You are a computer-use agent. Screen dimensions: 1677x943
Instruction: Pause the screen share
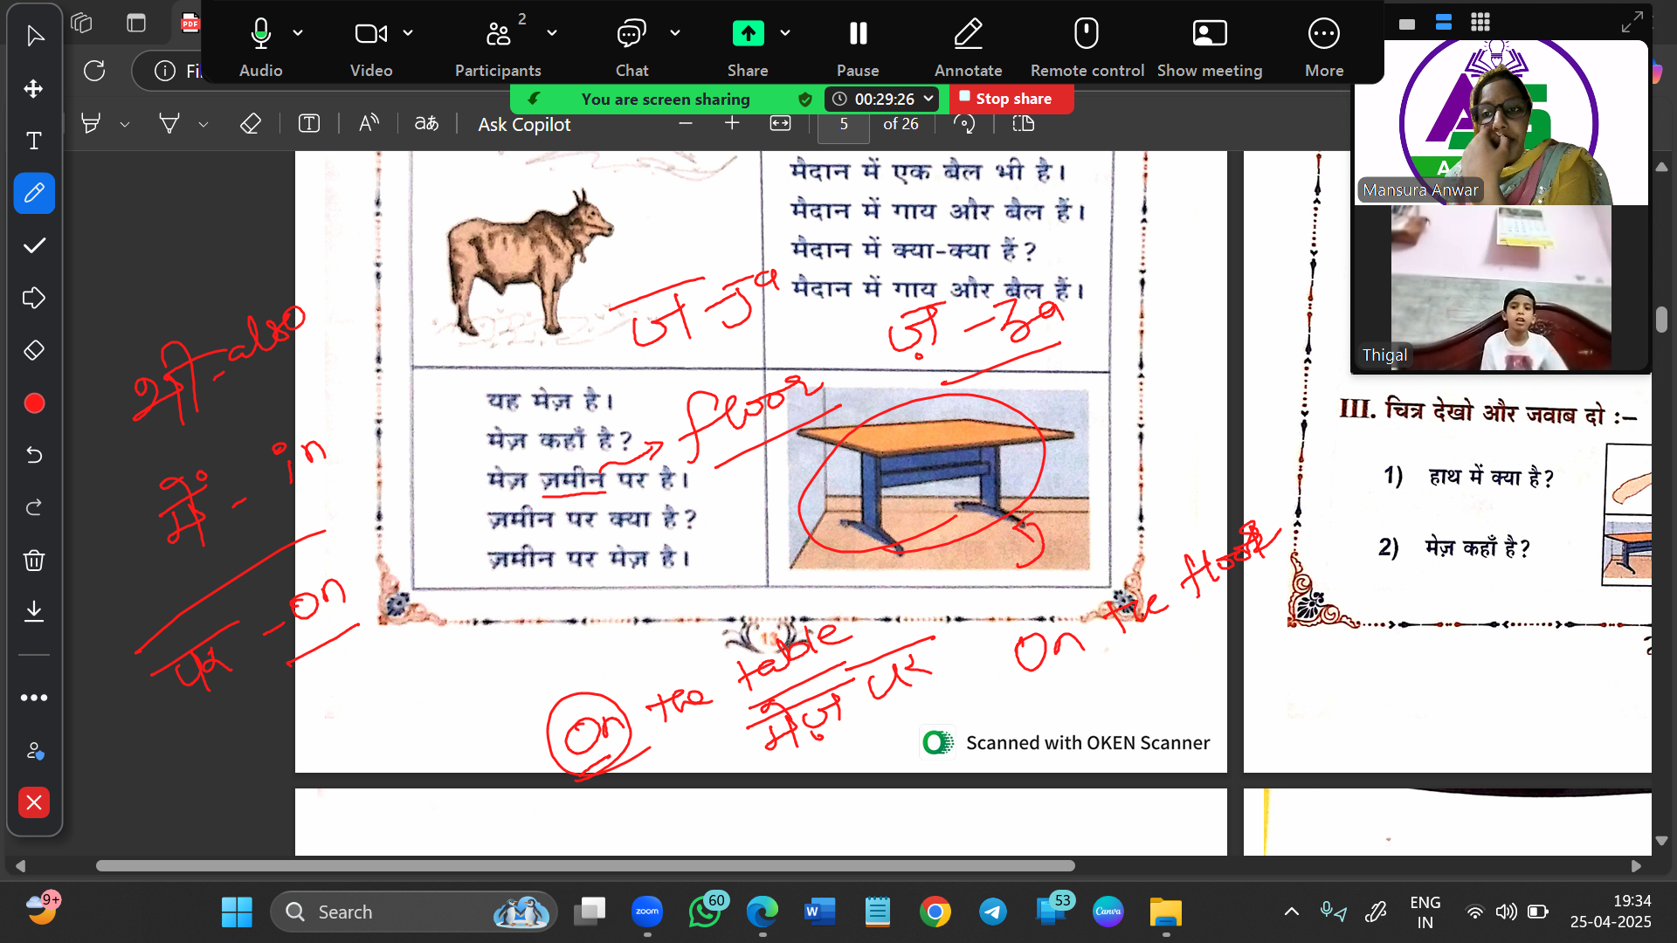pos(858,45)
